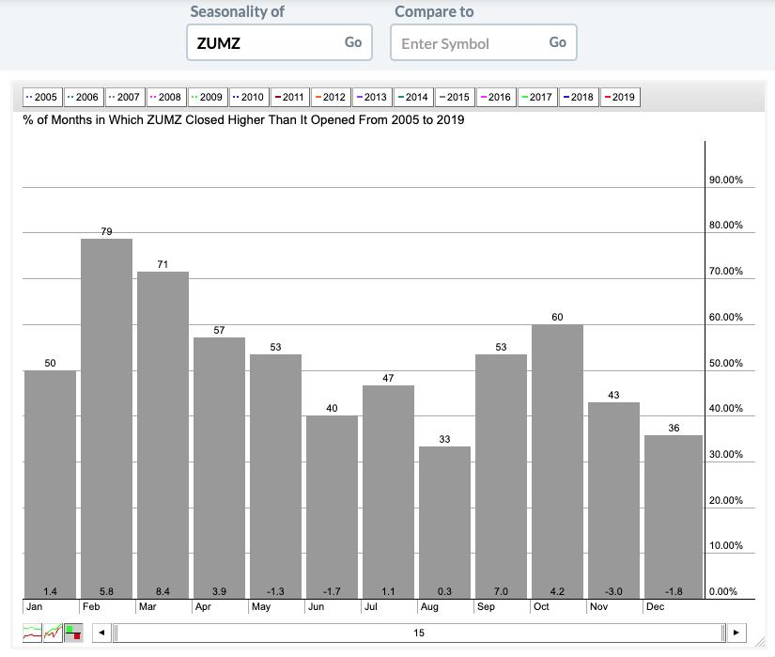Click the Jun month label on axis
This screenshot has width=775, height=657.
pyautogui.click(x=316, y=606)
